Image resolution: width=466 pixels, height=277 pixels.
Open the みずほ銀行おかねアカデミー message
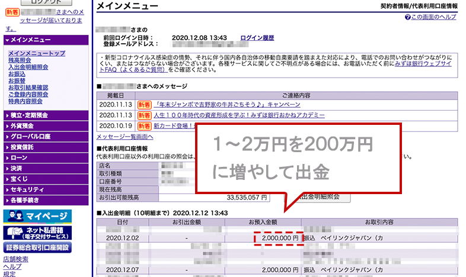pos(240,115)
